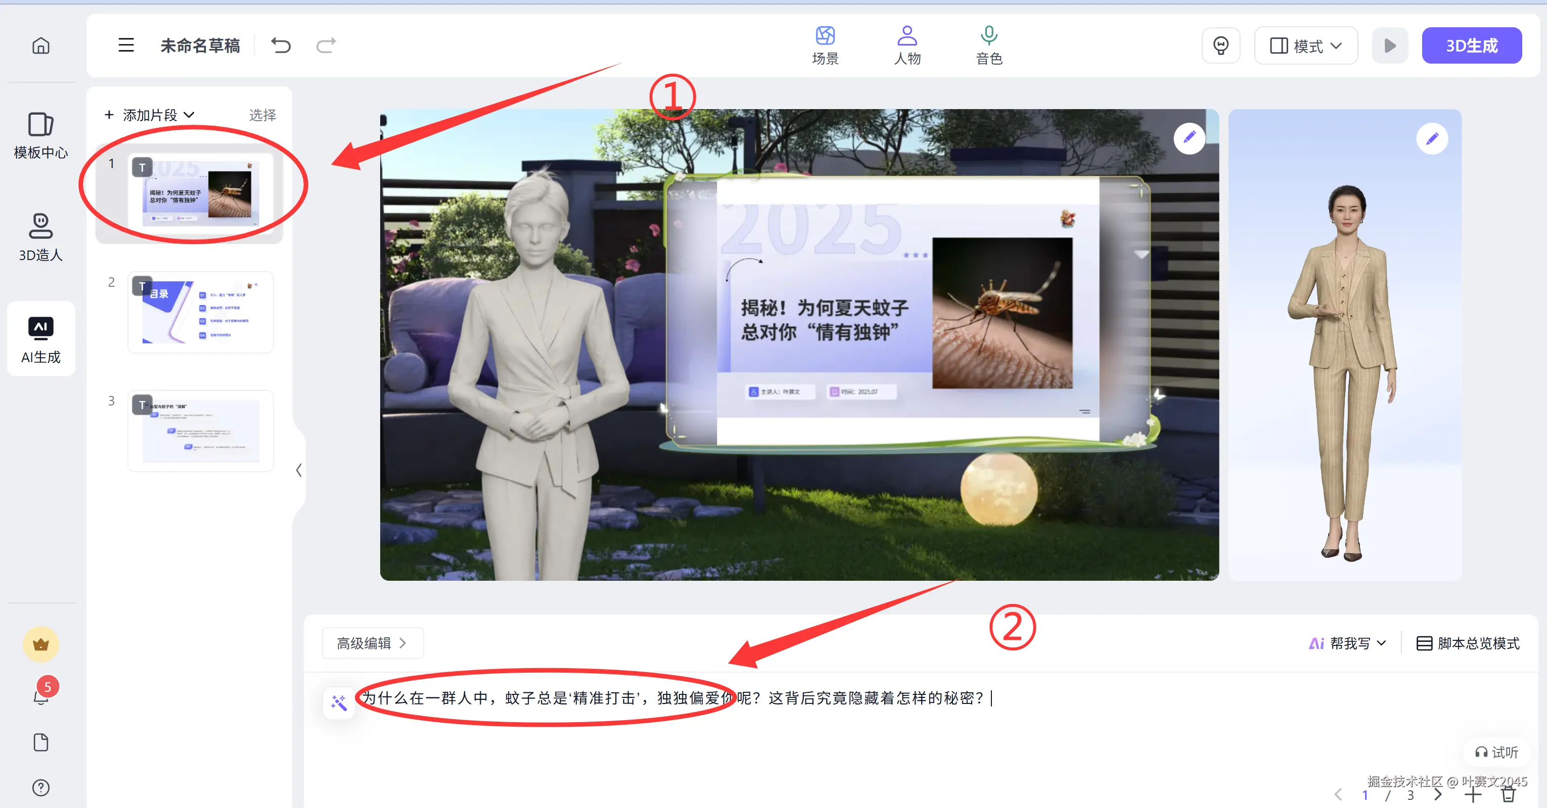Open the hamburger menu

126,45
